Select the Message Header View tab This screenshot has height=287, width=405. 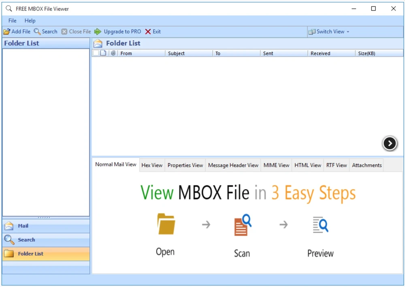coord(233,165)
